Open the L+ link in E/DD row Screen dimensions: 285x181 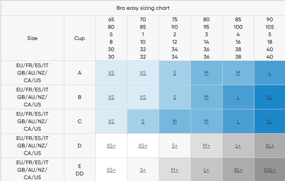(207, 170)
